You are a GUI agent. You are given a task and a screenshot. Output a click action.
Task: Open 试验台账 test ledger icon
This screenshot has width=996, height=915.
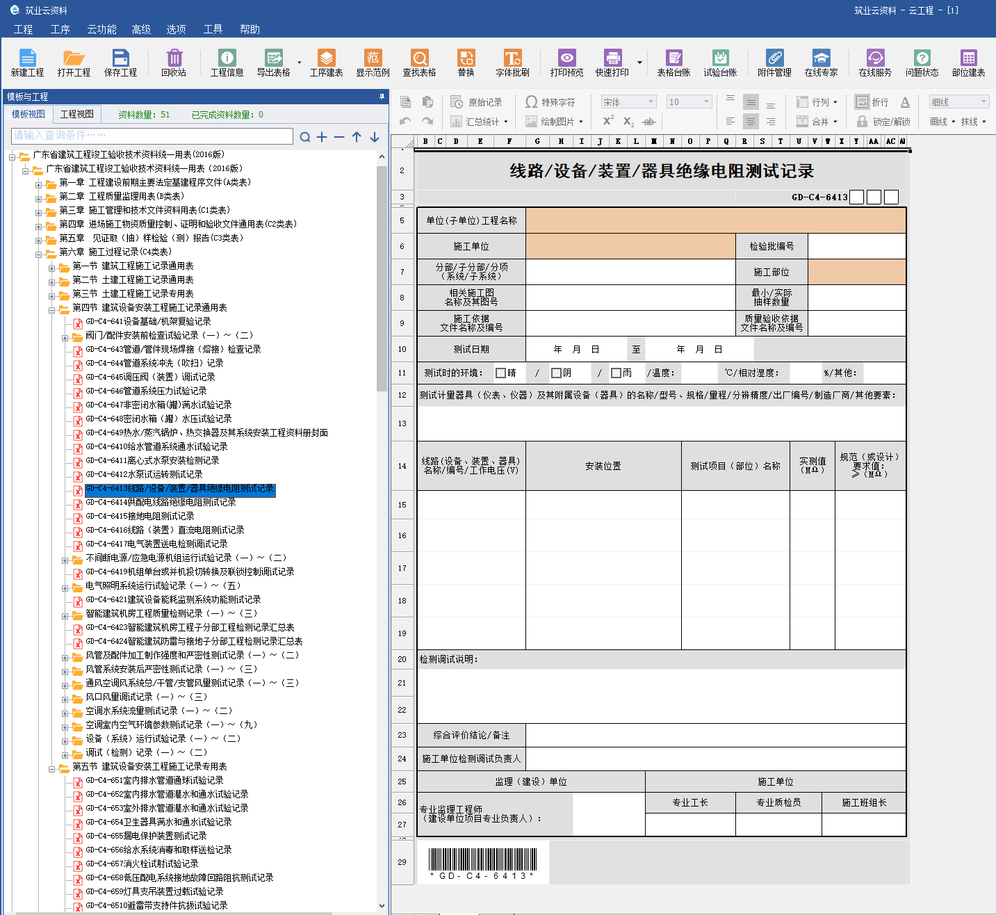720,63
